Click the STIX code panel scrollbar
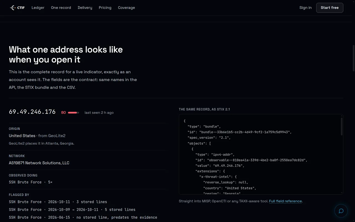Image resolution: width=355 pixels, height=222 pixels. [x=342, y=127]
